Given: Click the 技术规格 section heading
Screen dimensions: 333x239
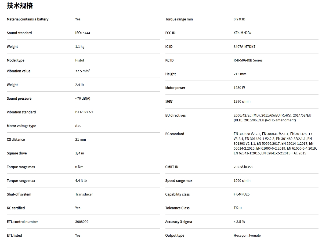Looking at the screenshot, I should click(20, 6).
